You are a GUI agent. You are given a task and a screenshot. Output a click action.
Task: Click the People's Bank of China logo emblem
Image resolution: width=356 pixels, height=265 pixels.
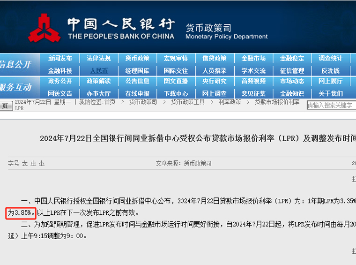click(x=44, y=28)
